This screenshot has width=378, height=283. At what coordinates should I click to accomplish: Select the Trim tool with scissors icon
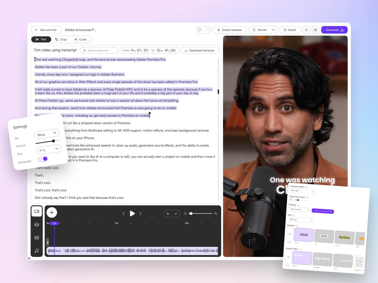click(x=41, y=39)
